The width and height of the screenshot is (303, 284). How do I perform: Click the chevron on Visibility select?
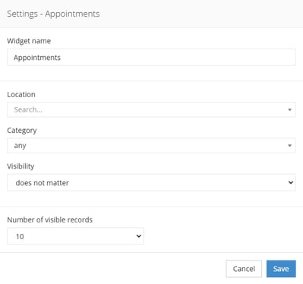coord(291,182)
